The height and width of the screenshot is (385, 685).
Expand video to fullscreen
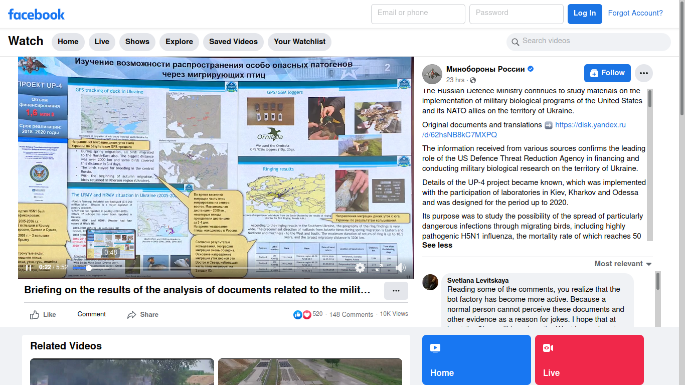pos(380,268)
